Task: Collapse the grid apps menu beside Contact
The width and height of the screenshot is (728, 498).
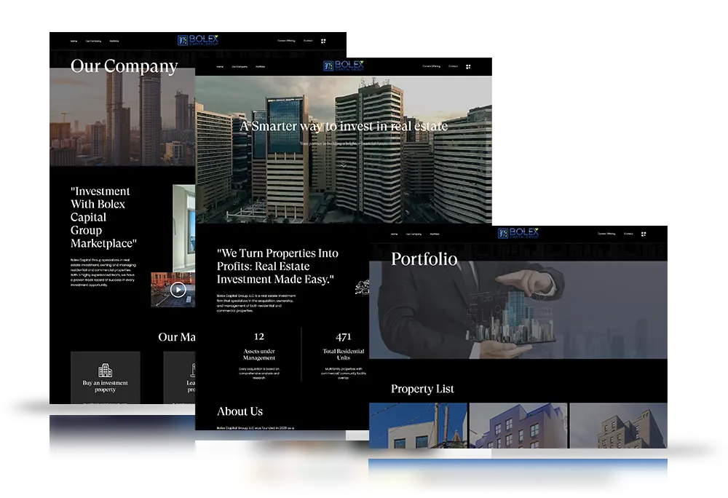Action: pos(468,66)
